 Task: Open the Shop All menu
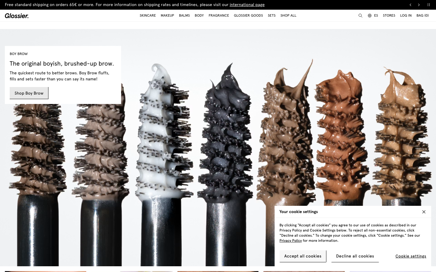288,15
